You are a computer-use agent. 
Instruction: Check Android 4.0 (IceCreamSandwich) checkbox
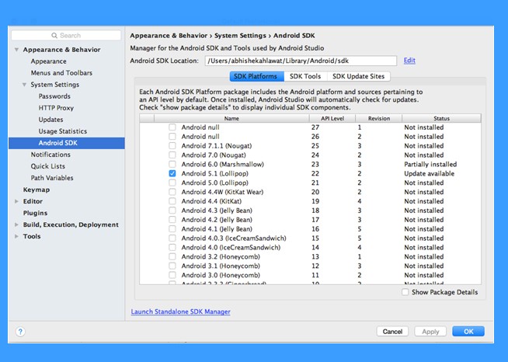point(172,247)
